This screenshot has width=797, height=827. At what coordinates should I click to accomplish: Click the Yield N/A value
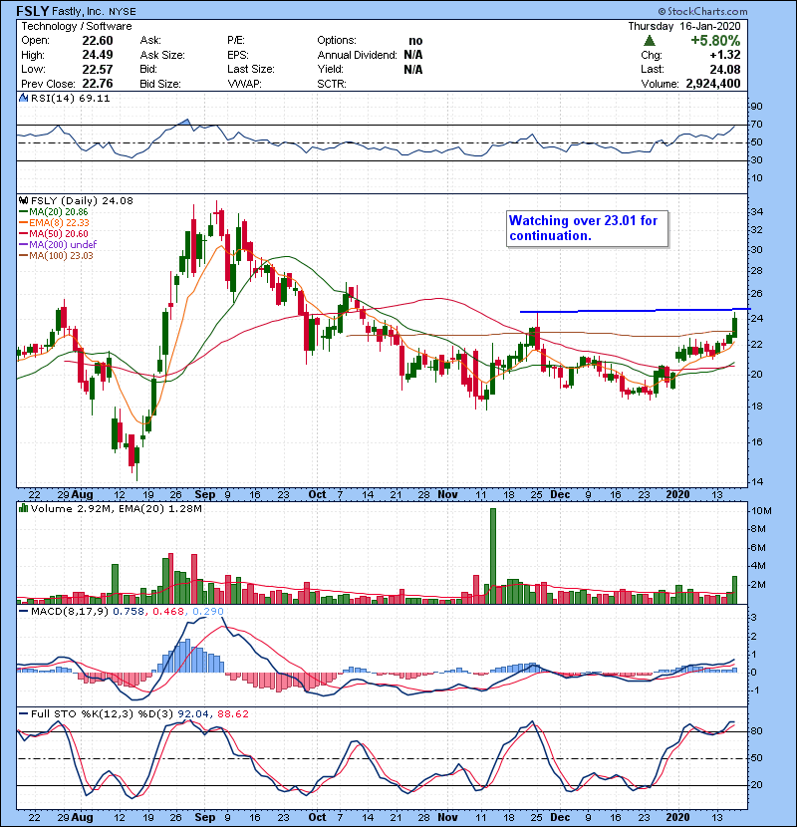413,69
